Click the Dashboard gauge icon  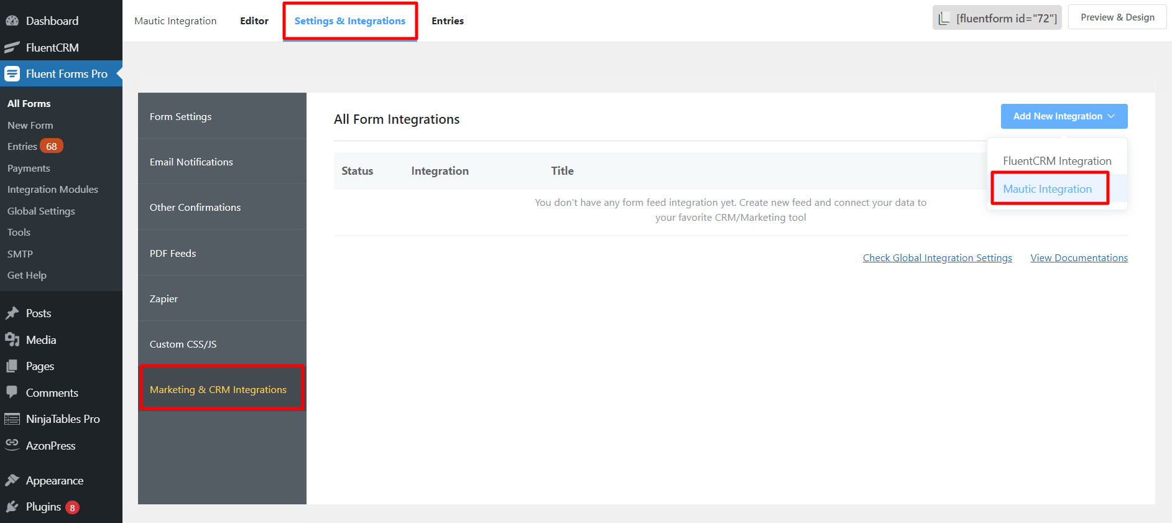click(12, 21)
